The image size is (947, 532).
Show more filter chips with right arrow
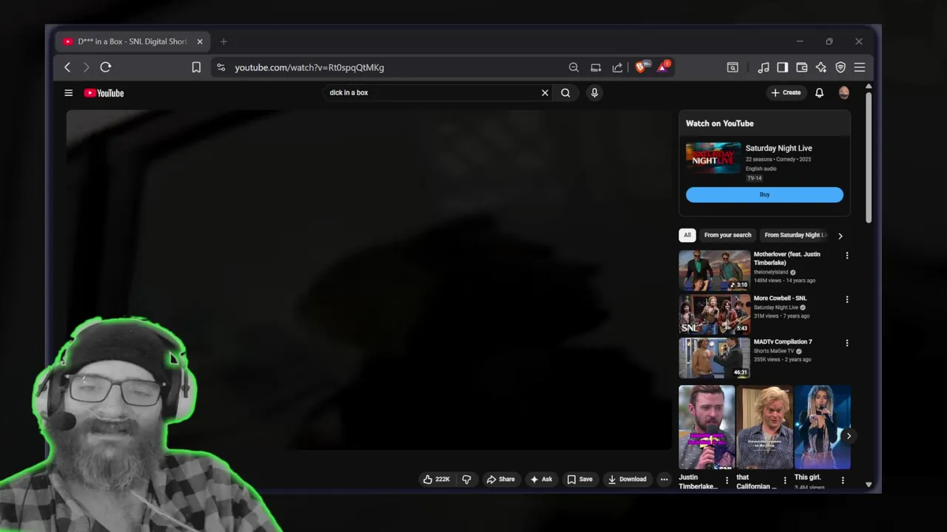[840, 236]
